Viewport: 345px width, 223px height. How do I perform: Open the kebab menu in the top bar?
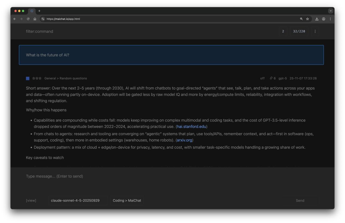point(315,31)
